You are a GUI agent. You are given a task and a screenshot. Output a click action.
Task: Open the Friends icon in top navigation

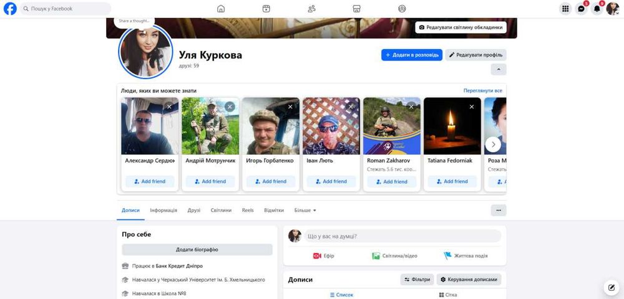pyautogui.click(x=311, y=9)
